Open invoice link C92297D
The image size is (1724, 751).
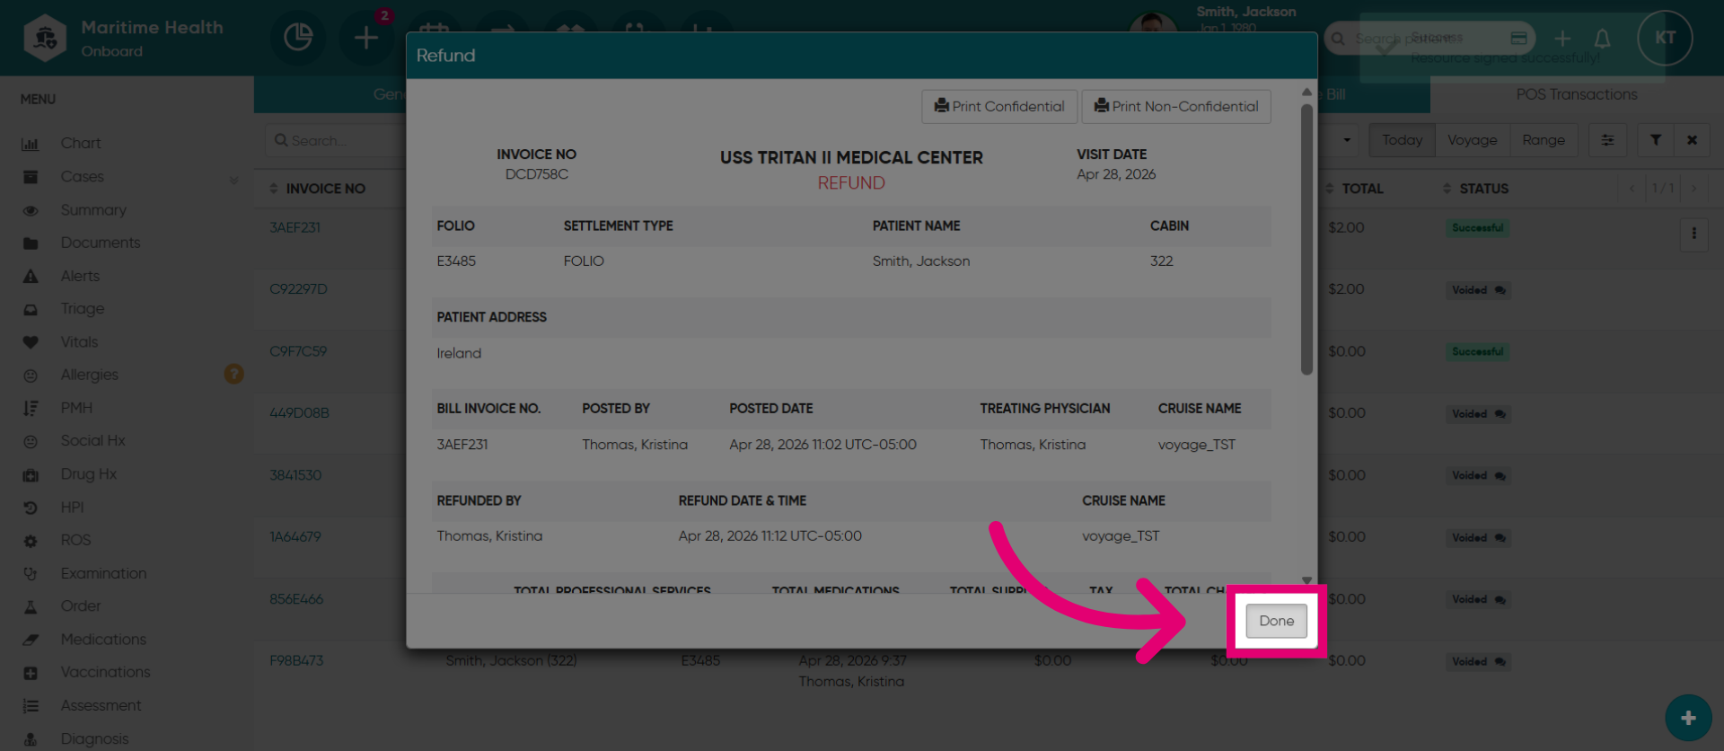click(298, 289)
